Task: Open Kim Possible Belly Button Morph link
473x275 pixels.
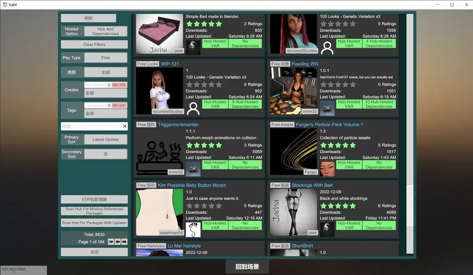Action: click(x=192, y=185)
